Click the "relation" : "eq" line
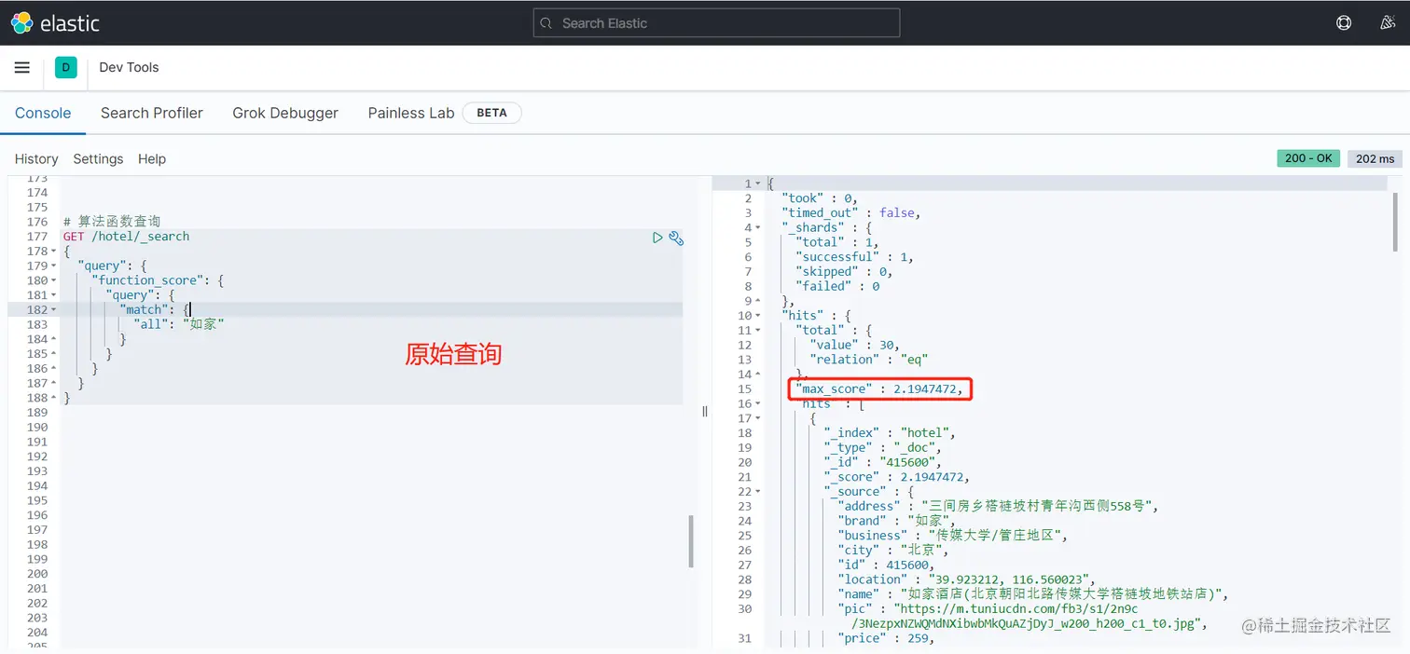The width and height of the screenshot is (1410, 654). (x=868, y=360)
